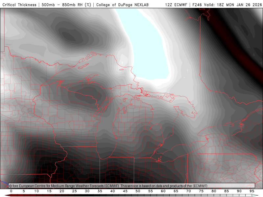
Task: Click the '12Z ECMWF' model run label
Action: pos(176,5)
